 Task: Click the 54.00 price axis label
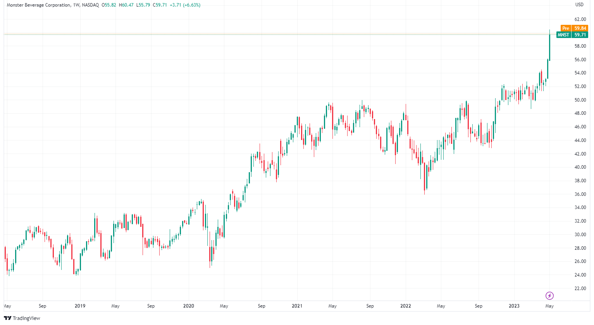(x=580, y=73)
